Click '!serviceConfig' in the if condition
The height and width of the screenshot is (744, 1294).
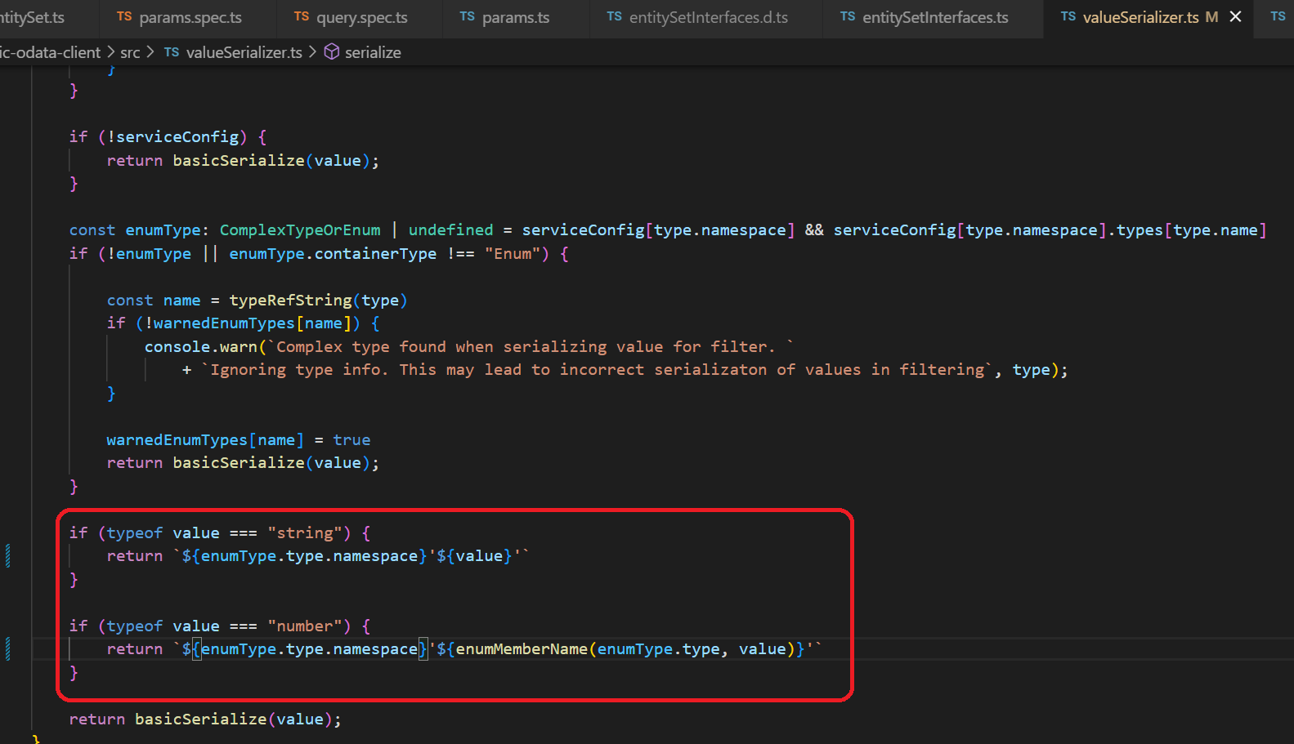pos(173,137)
